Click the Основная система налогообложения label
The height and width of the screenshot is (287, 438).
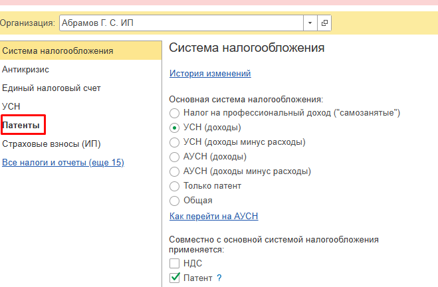[x=246, y=100]
